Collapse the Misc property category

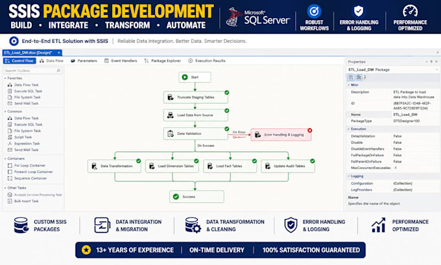point(349,85)
